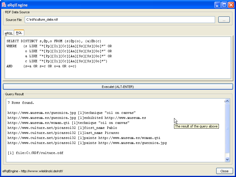Click the '7 Rows found.' result line

[21, 103]
